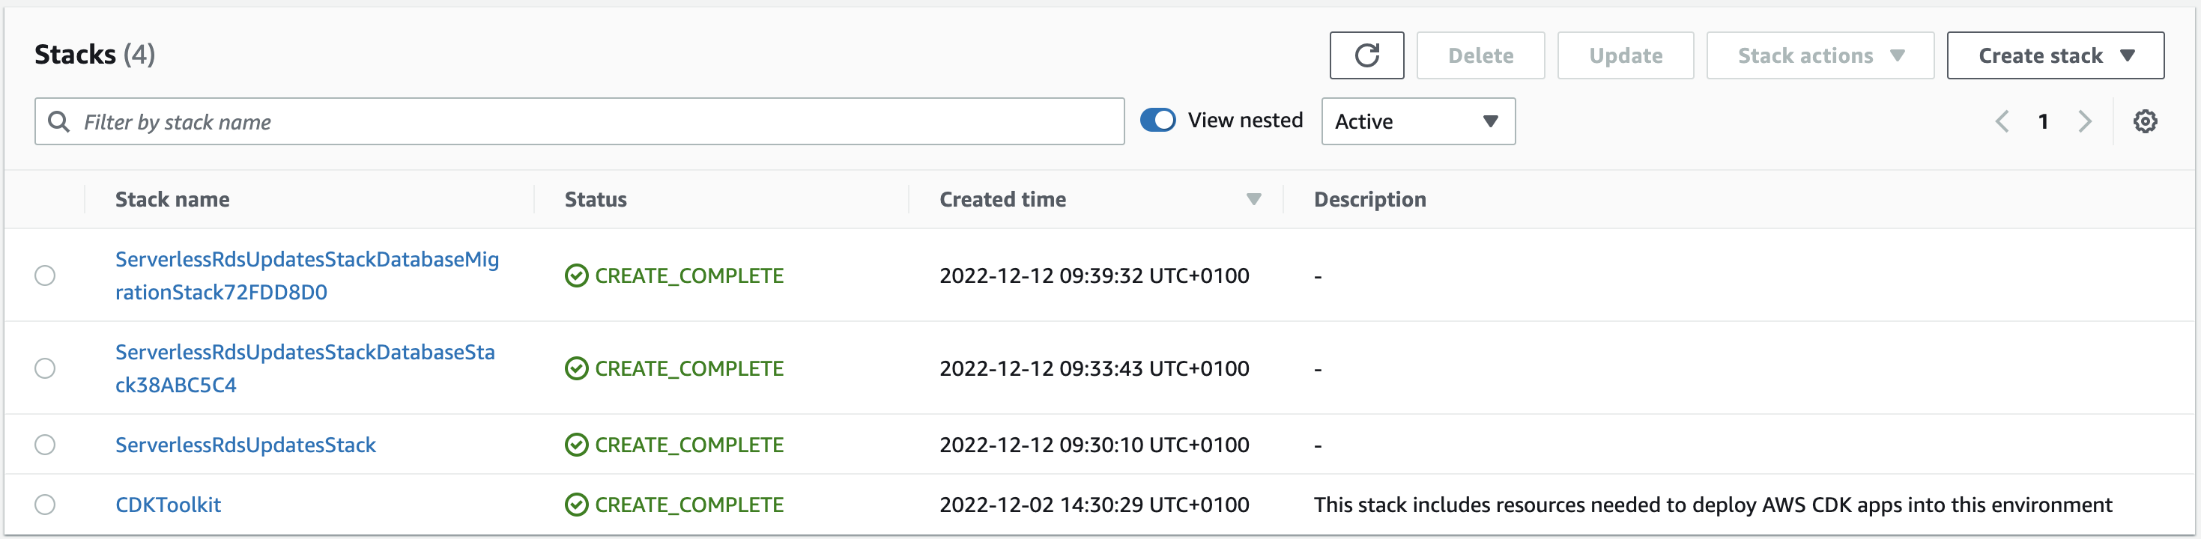Open the Stack actions menu
The image size is (2201, 539).
(1820, 55)
